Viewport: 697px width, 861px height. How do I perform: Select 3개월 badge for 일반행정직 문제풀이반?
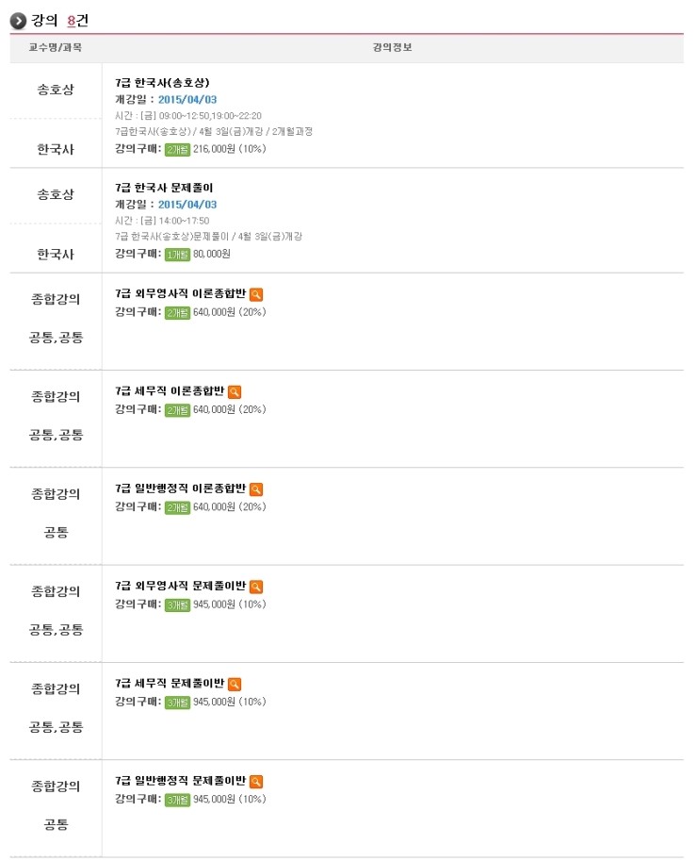[177, 800]
